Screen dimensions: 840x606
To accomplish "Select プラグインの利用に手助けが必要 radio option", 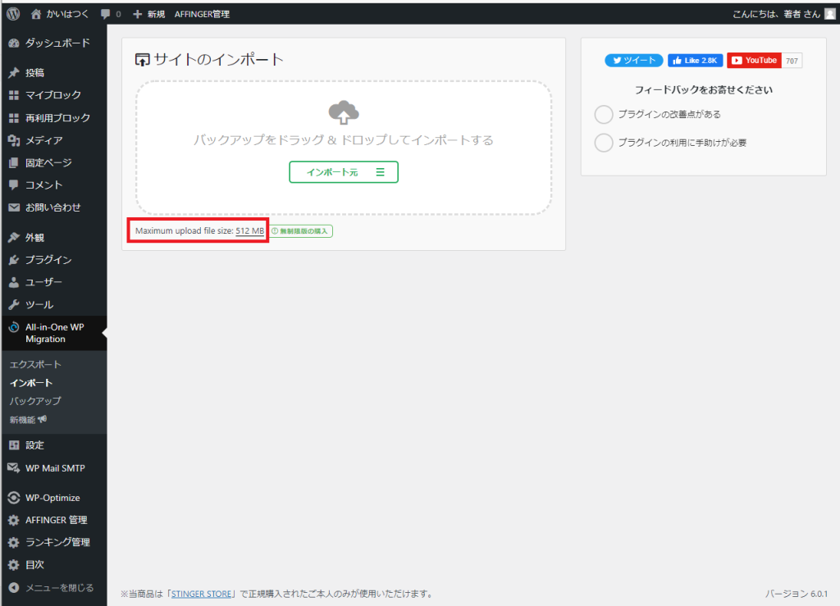I will [x=604, y=143].
